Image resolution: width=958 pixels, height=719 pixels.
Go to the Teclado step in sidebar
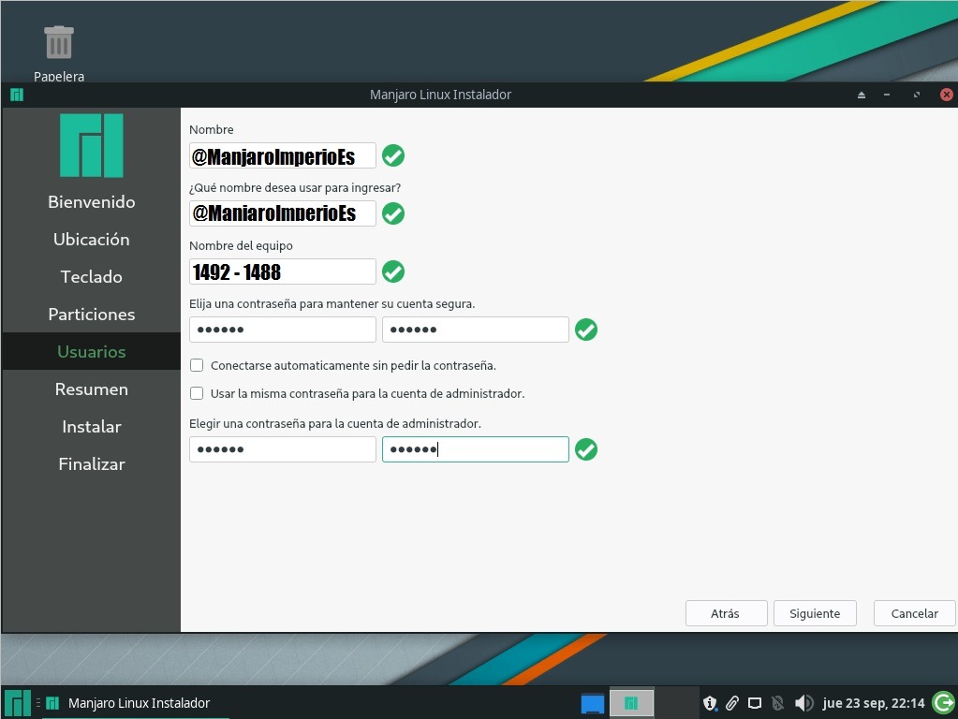click(92, 277)
